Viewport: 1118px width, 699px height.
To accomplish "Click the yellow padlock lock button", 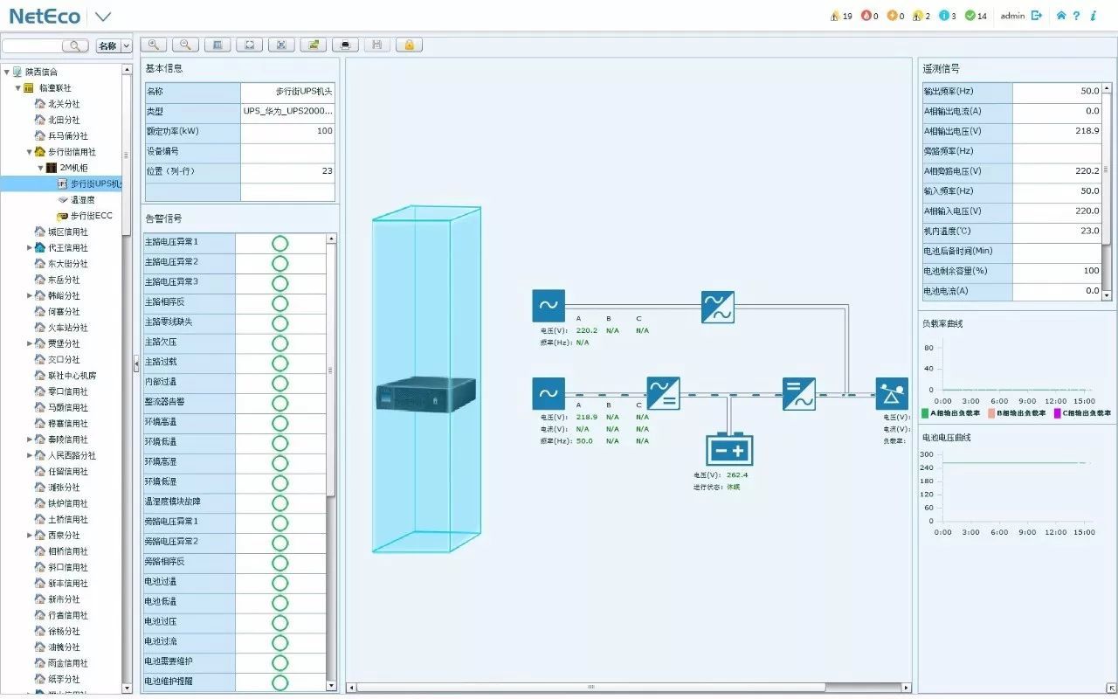I will point(409,45).
